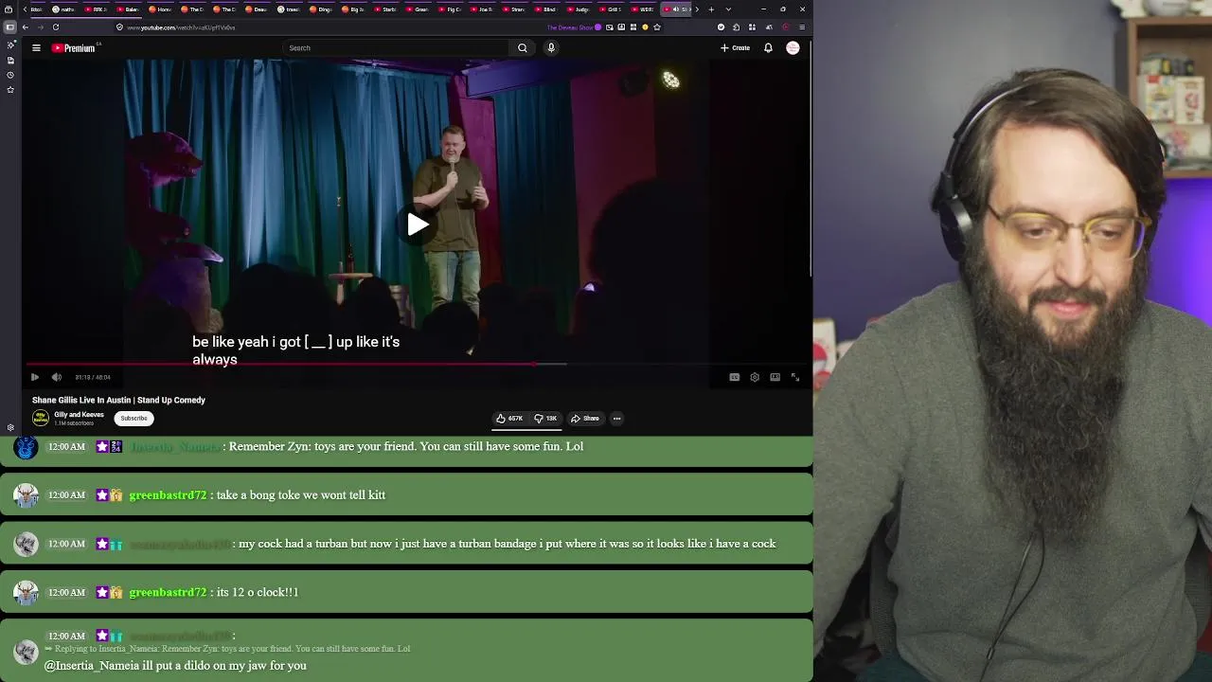Subscribe to Gilly and Keeves
Image resolution: width=1212 pixels, height=682 pixels.
point(134,418)
